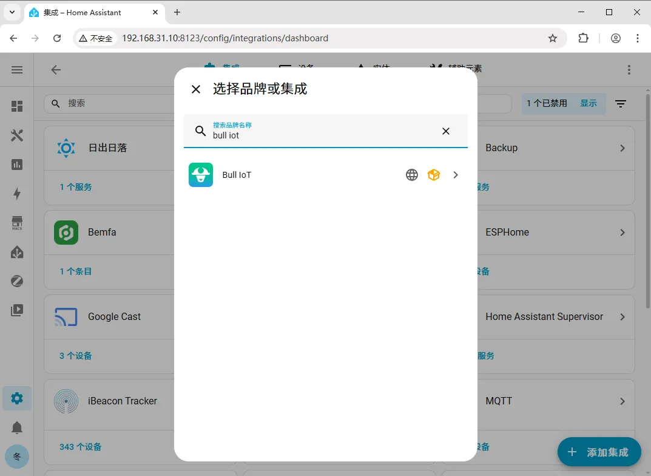Screen dimensions: 651x476
Task: Click the Add Integration button
Action: pyautogui.click(x=599, y=452)
